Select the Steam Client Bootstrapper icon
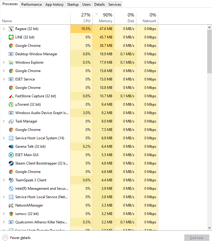The image size is (212, 245). tap(11, 163)
